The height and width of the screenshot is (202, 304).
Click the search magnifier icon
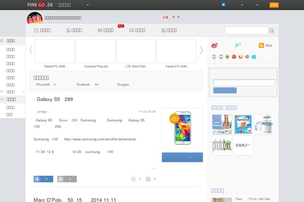pyautogui.click(x=272, y=30)
